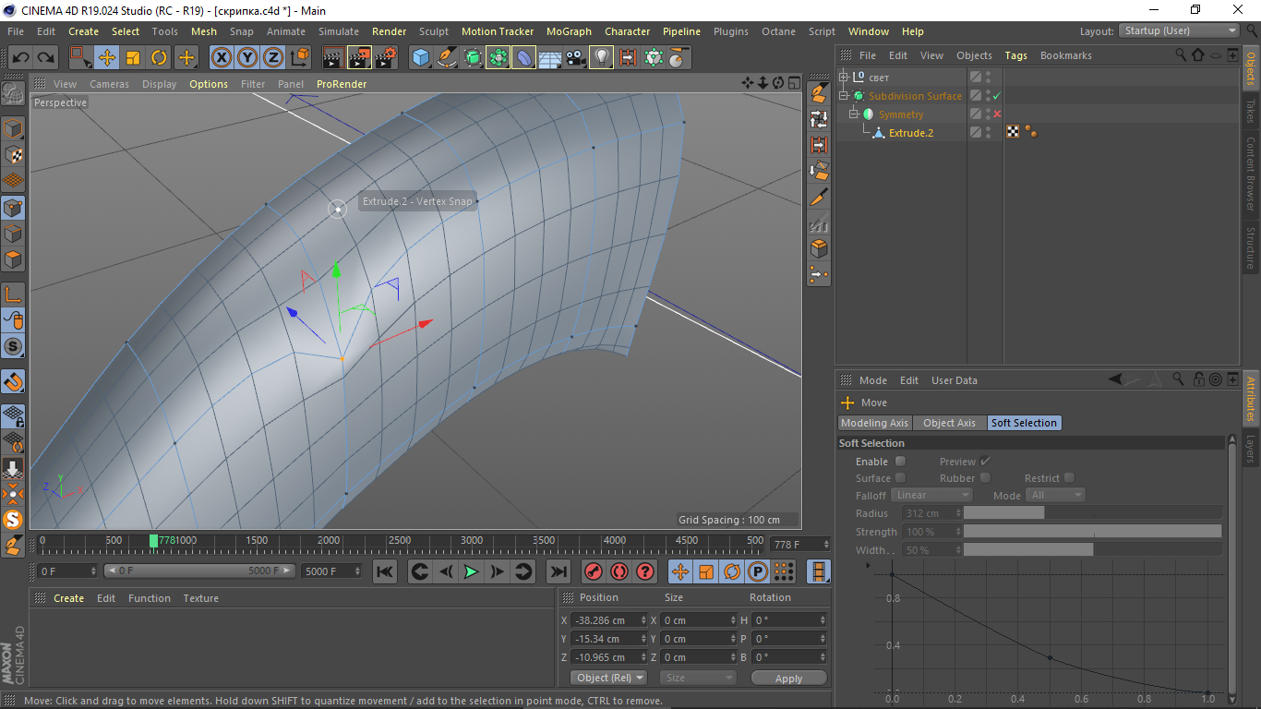Click the Soft Selection Width slider
1261x709 pixels.
coord(1092,550)
